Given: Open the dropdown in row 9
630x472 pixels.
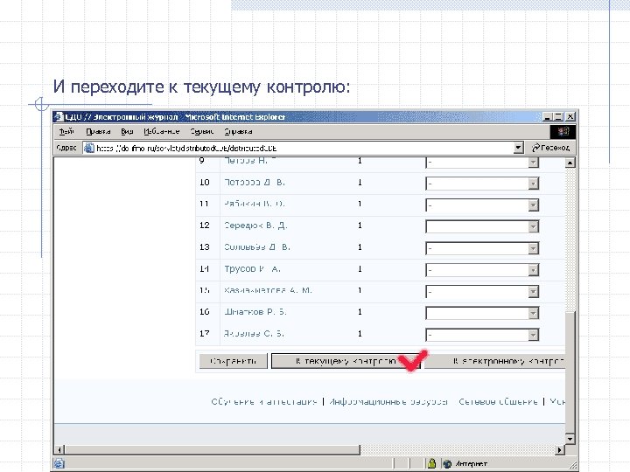Looking at the screenshot, I should pos(533,163).
